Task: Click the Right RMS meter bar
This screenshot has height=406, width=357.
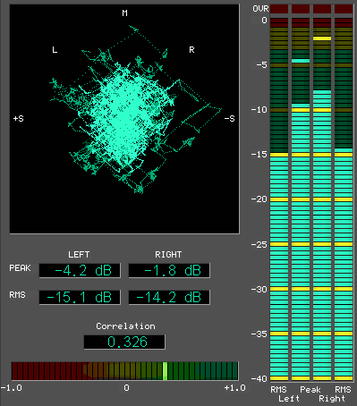Action: (344, 265)
